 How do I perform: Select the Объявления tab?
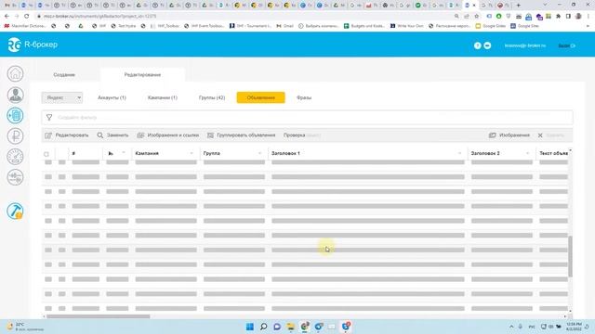(260, 97)
